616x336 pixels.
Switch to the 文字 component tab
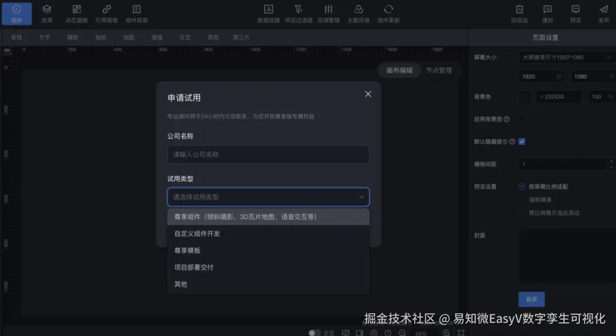[44, 37]
